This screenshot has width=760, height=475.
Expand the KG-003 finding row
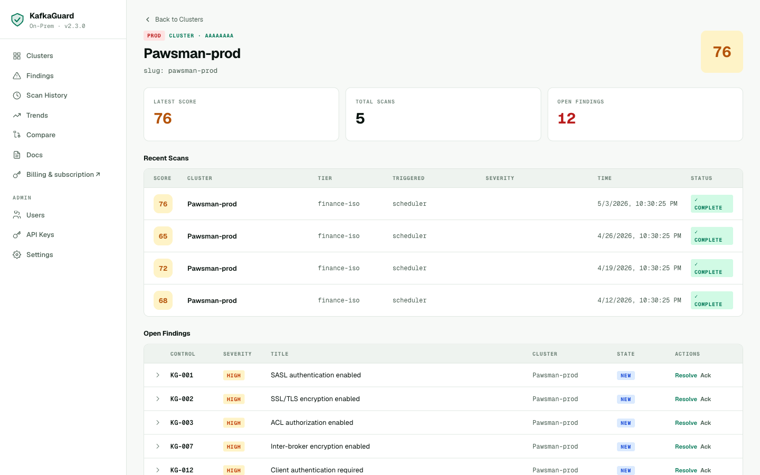click(x=157, y=423)
